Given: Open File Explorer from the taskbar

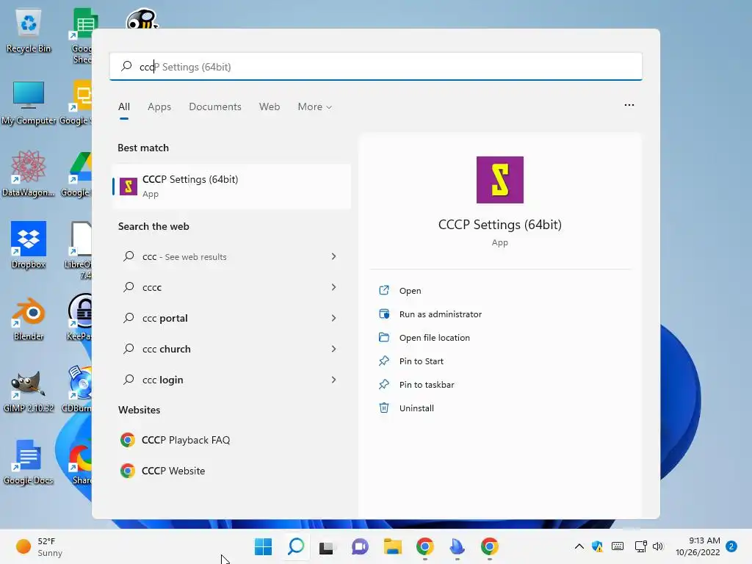Looking at the screenshot, I should pos(392,546).
